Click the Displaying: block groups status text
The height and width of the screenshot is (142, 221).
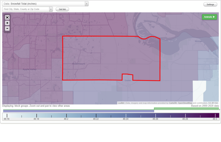[x=36, y=106]
